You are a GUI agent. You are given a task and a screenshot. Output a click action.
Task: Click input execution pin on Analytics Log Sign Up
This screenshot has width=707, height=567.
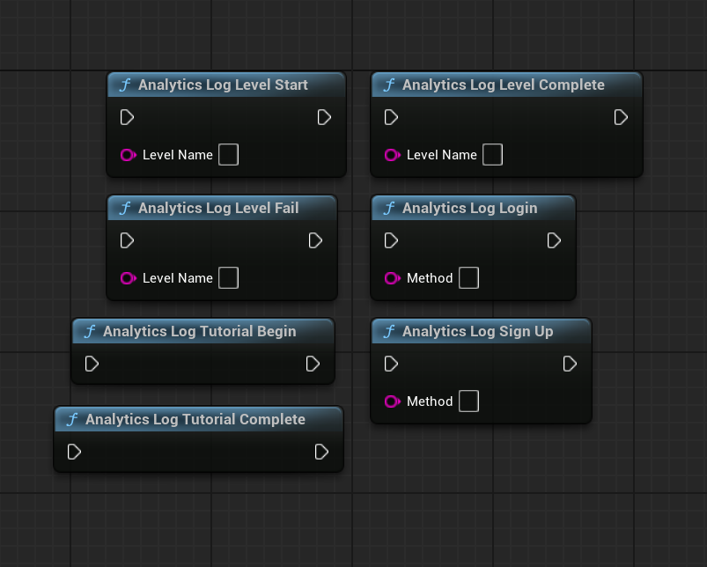[x=391, y=364]
